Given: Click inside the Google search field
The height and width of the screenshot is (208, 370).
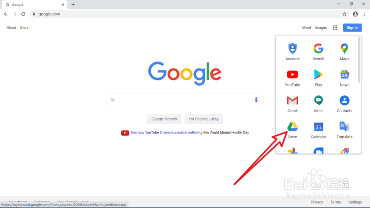Looking at the screenshot, I should coord(185,100).
